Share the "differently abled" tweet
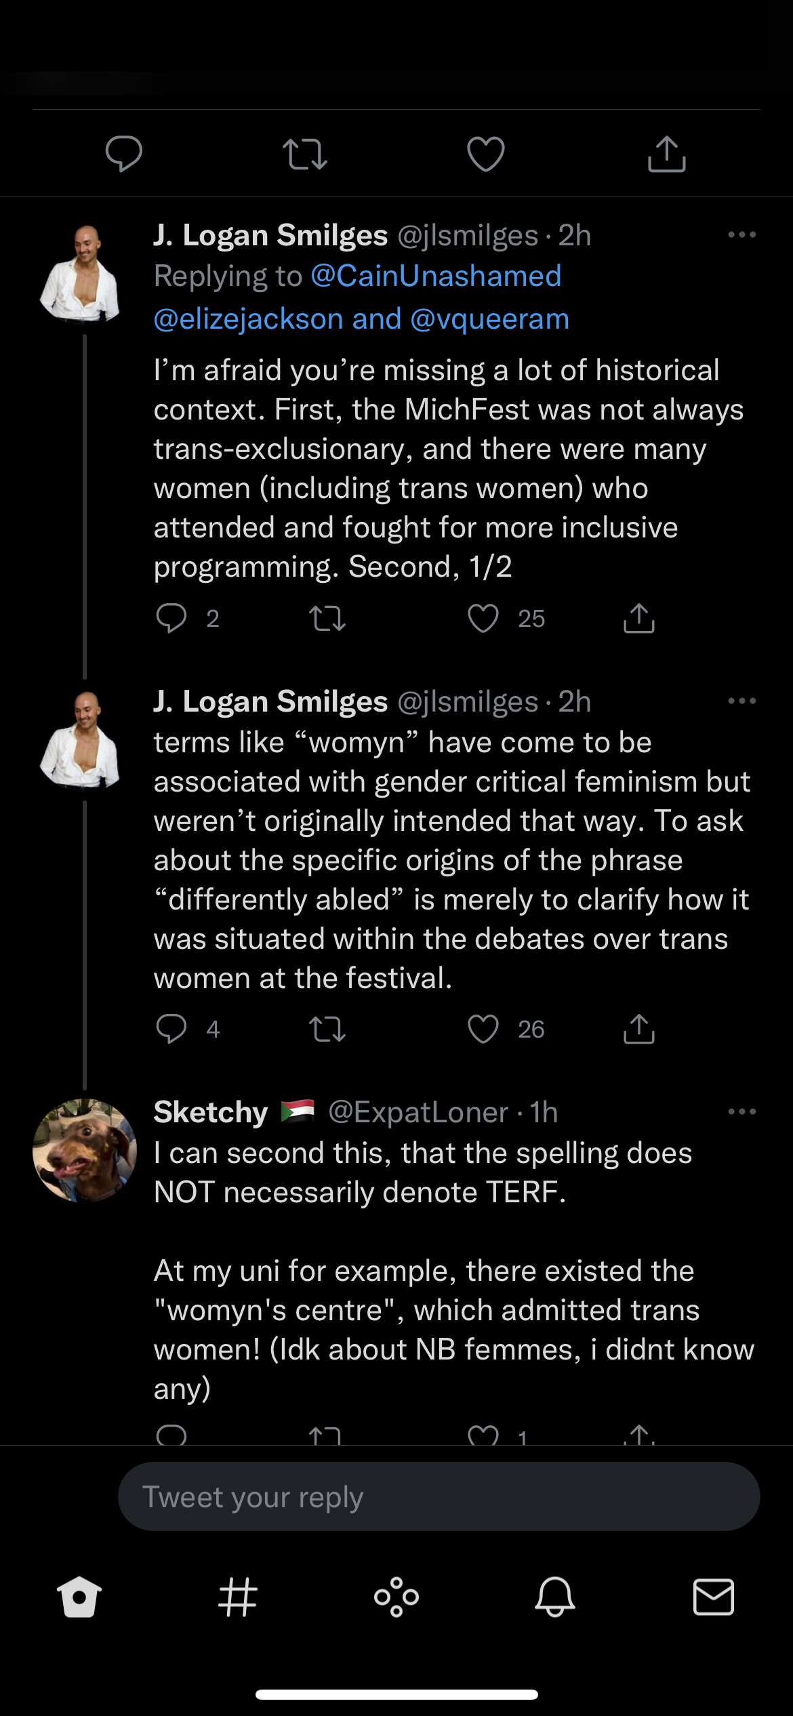Image resolution: width=793 pixels, height=1716 pixels. tap(638, 1029)
